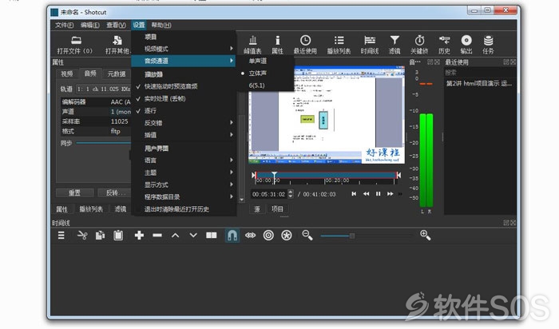
Task: Expand the 显示方式 display method submenu
Action: (x=184, y=184)
